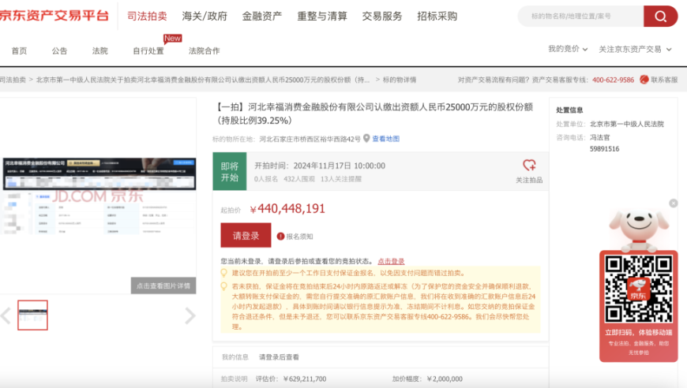Click the 点击登录 link
Image resolution: width=687 pixels, height=388 pixels.
[391, 261]
